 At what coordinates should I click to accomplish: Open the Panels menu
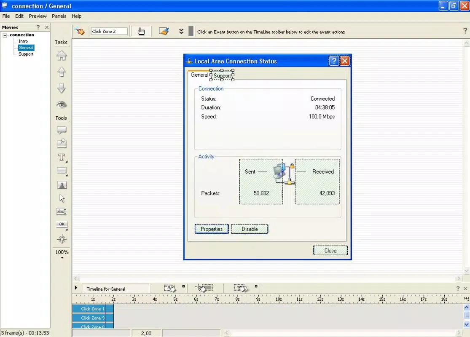pyautogui.click(x=59, y=16)
